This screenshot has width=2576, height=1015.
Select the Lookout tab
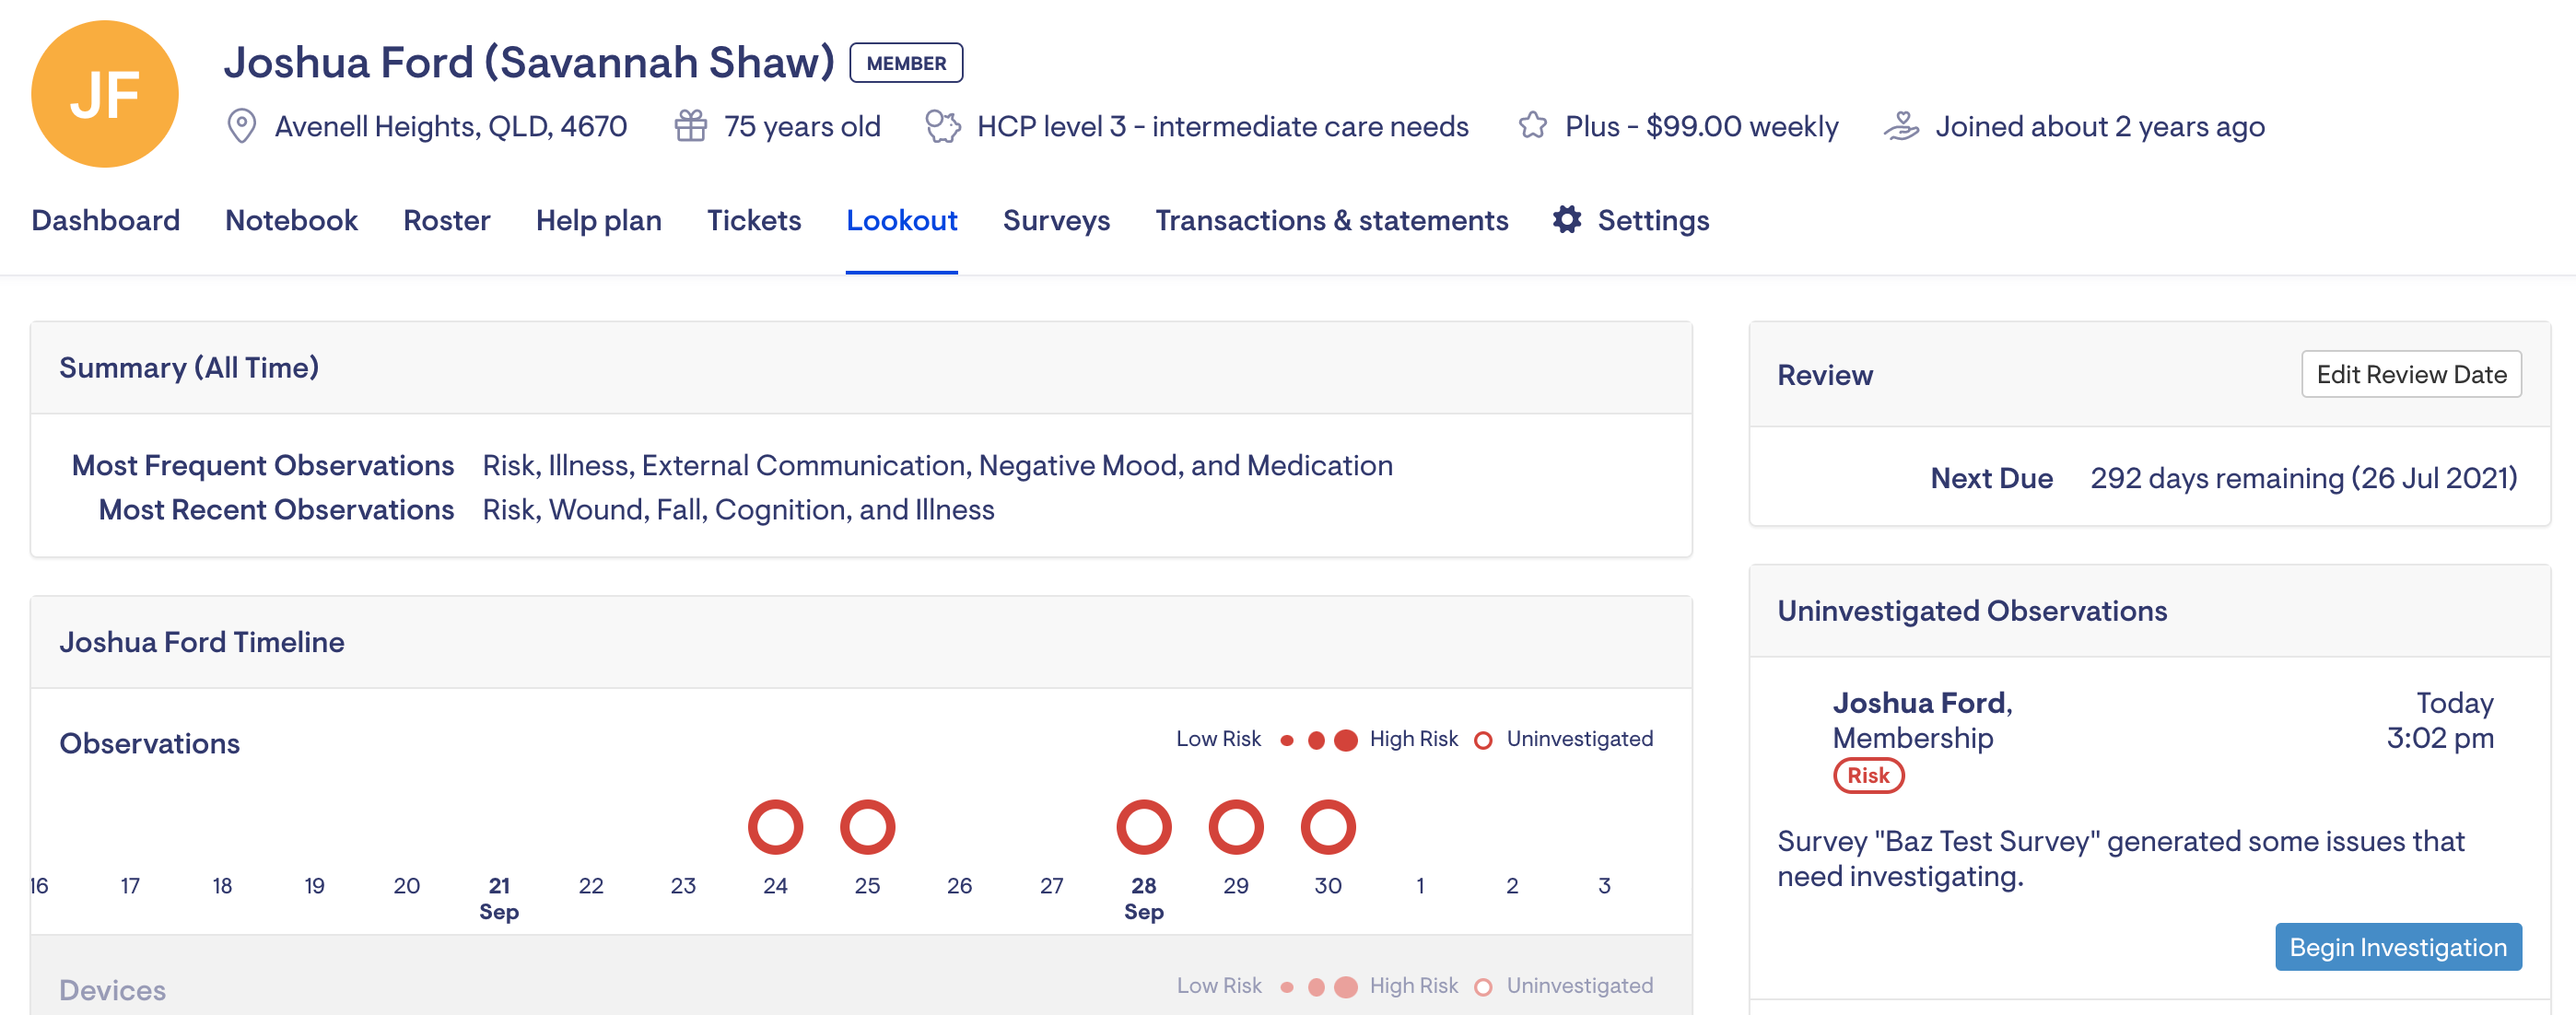coord(902,220)
